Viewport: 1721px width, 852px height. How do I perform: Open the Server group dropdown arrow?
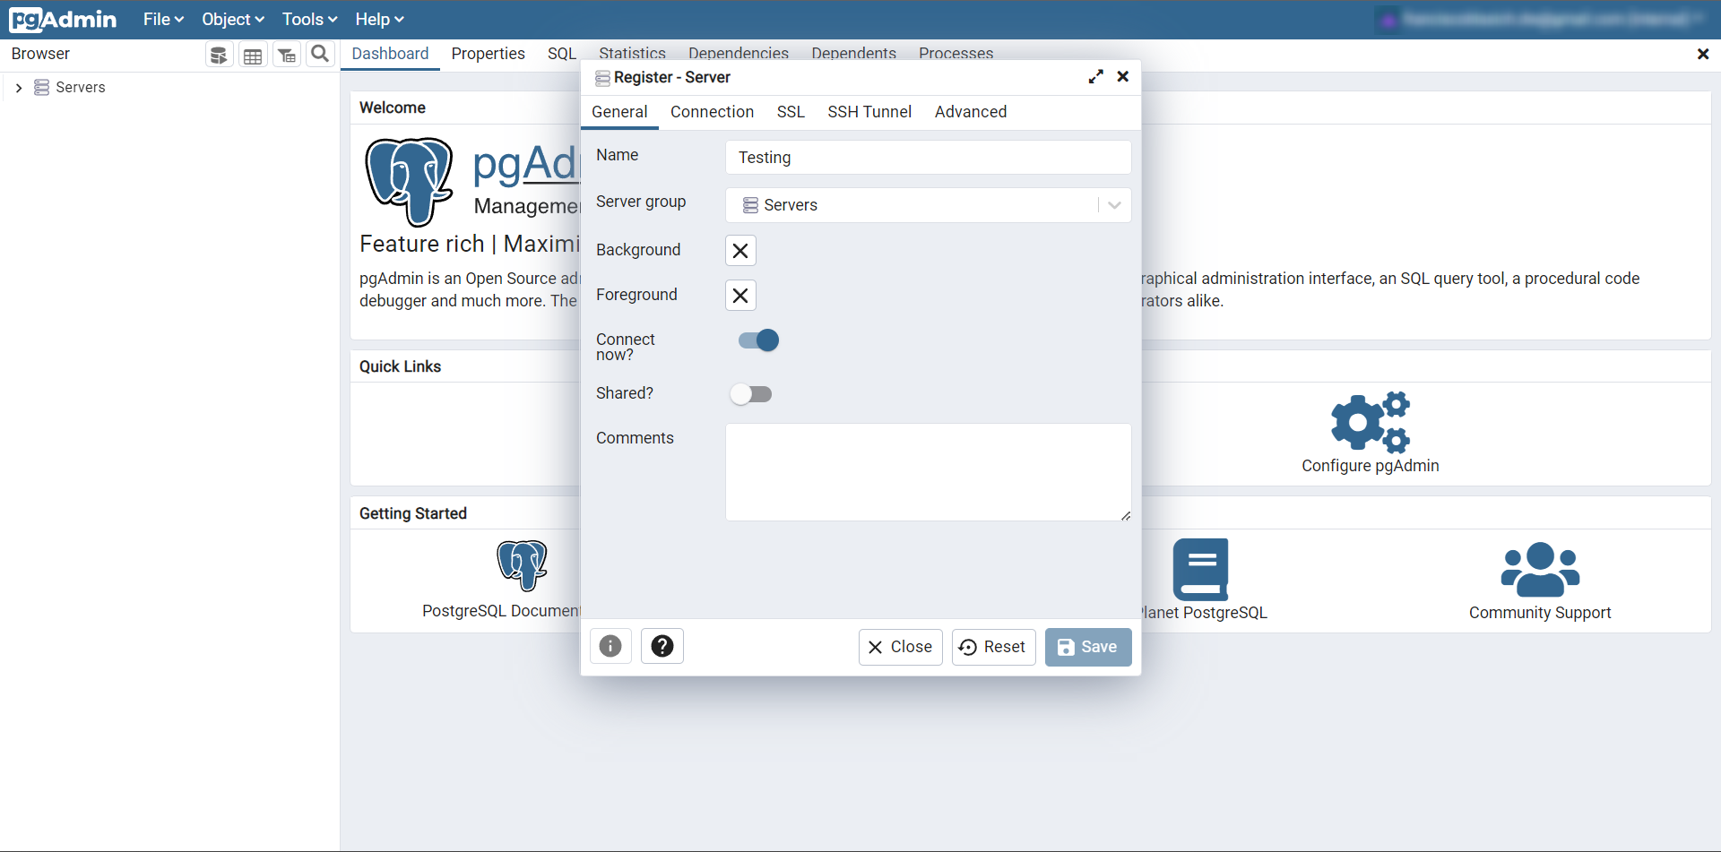coord(1114,205)
